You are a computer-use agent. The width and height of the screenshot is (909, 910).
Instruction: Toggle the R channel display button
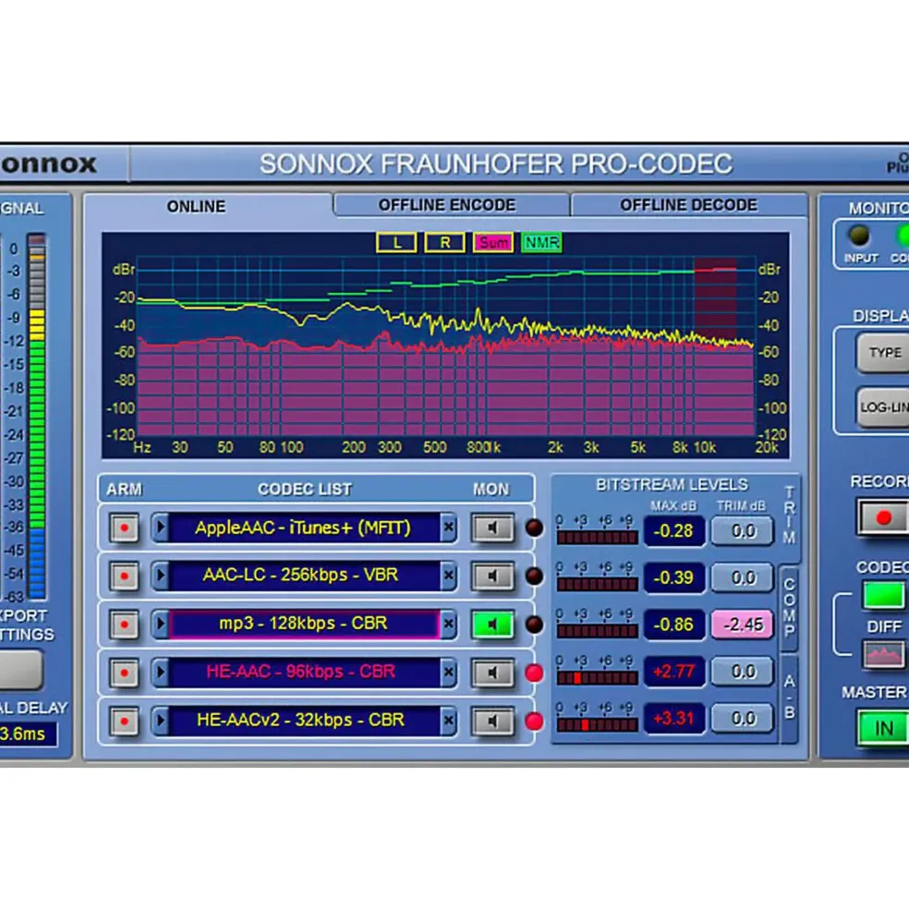pyautogui.click(x=444, y=243)
